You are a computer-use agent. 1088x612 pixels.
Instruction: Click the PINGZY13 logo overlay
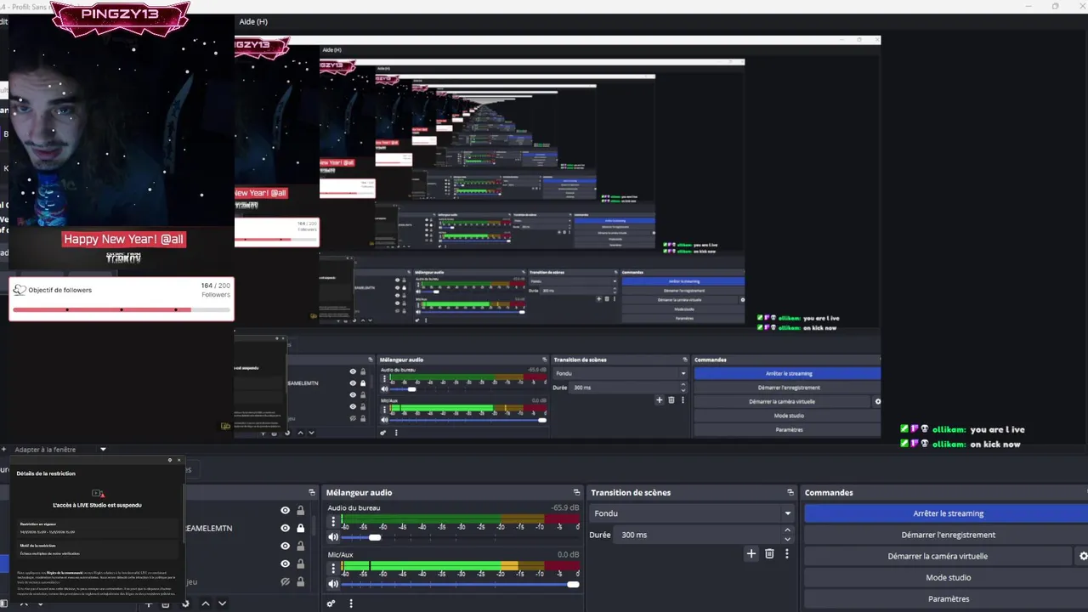coord(120,17)
